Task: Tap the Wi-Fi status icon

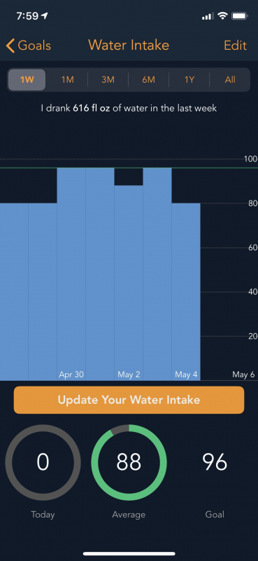Action: 223,16
